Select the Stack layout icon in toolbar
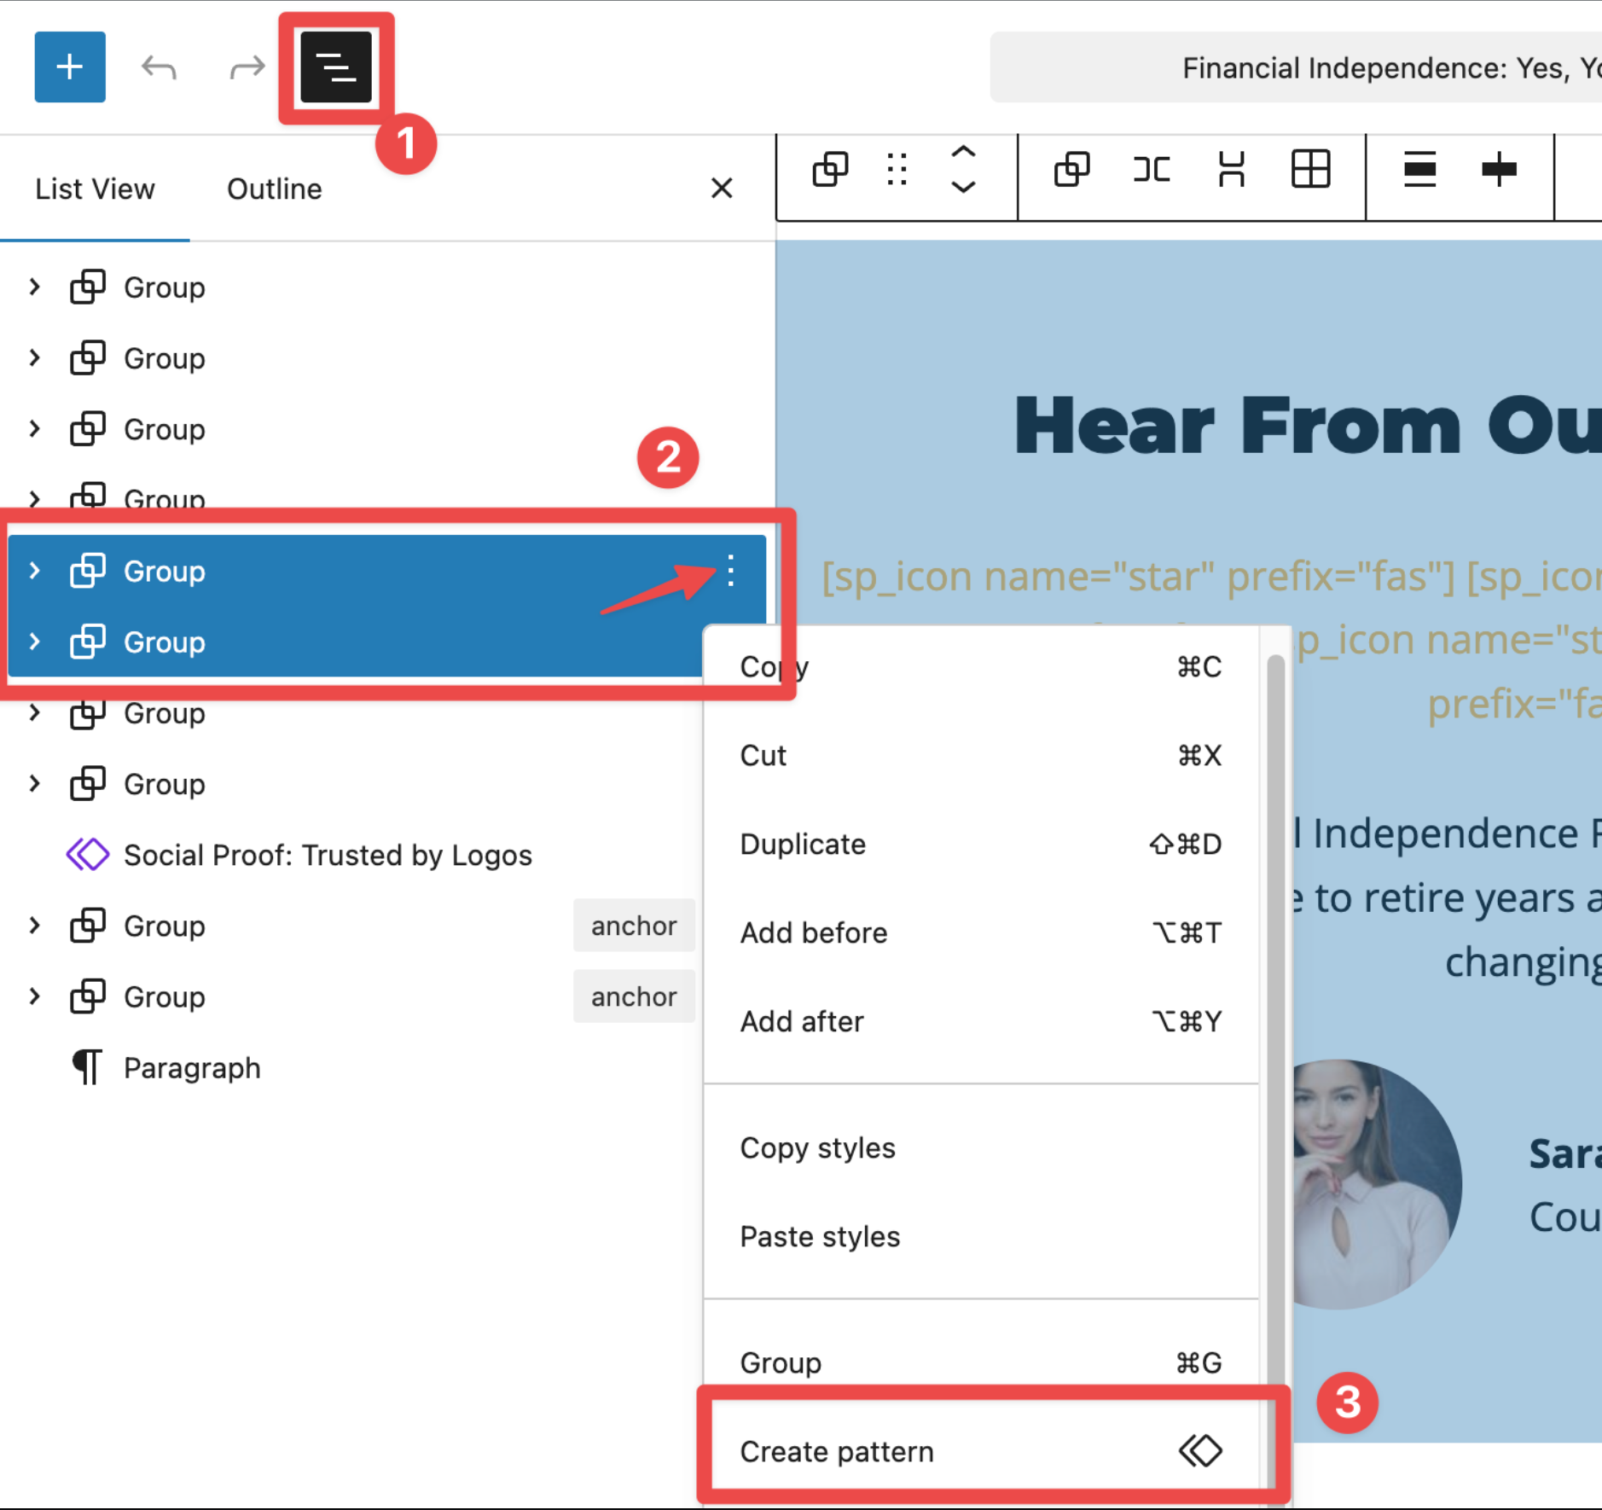Viewport: 1602px width, 1510px height. pyautogui.click(x=1231, y=170)
